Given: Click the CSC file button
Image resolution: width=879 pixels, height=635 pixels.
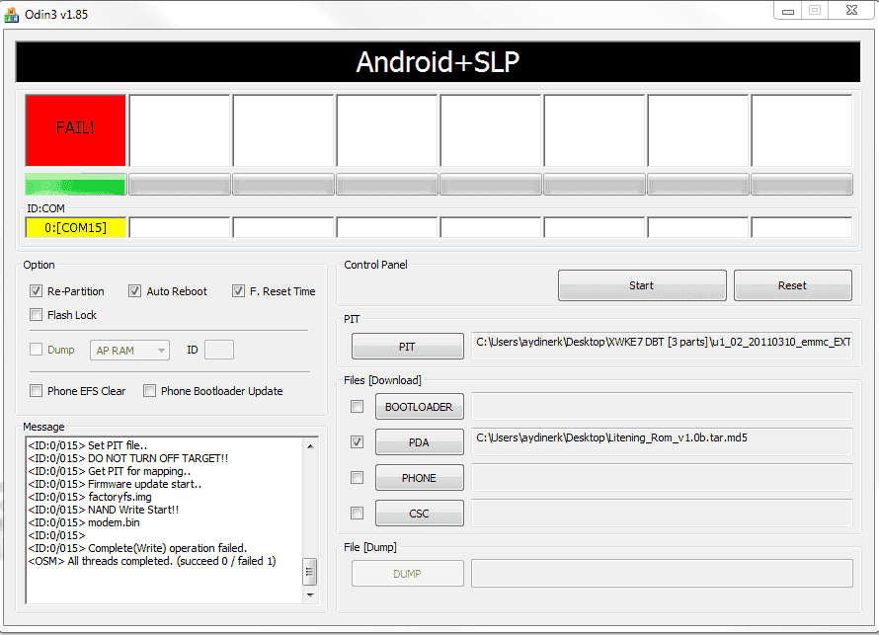Looking at the screenshot, I should coord(420,513).
